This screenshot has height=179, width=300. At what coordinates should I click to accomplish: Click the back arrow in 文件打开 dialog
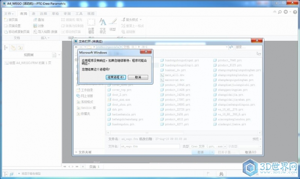[76, 47]
